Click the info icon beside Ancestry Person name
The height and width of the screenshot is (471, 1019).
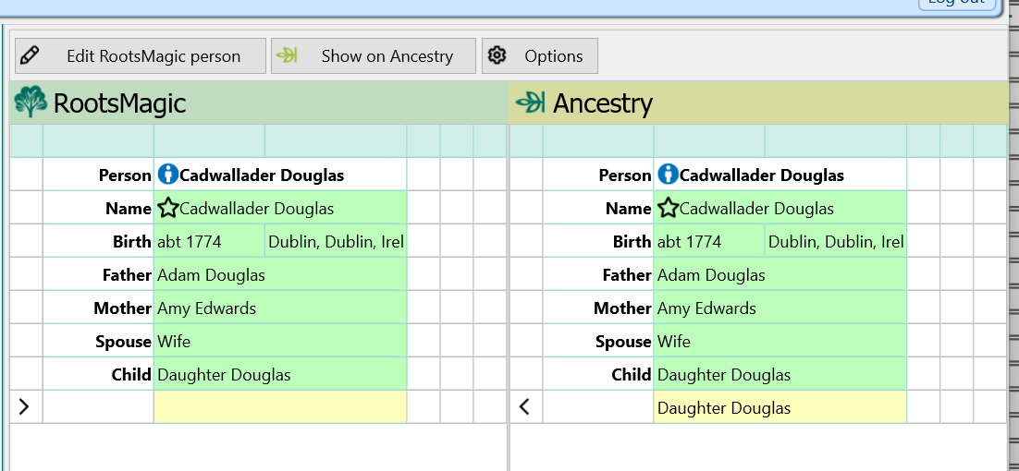click(668, 174)
